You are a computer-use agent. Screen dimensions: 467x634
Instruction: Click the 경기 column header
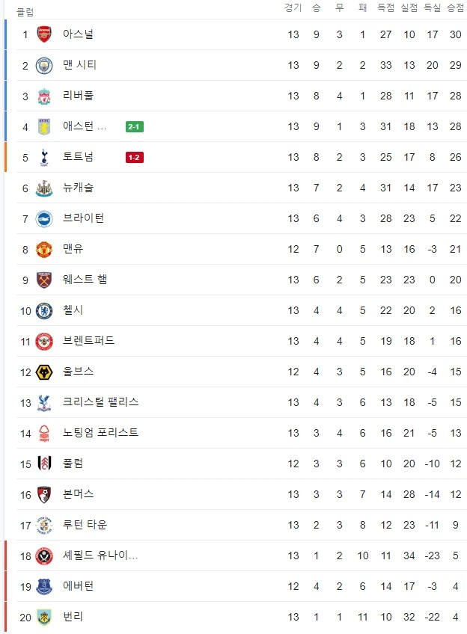293,7
